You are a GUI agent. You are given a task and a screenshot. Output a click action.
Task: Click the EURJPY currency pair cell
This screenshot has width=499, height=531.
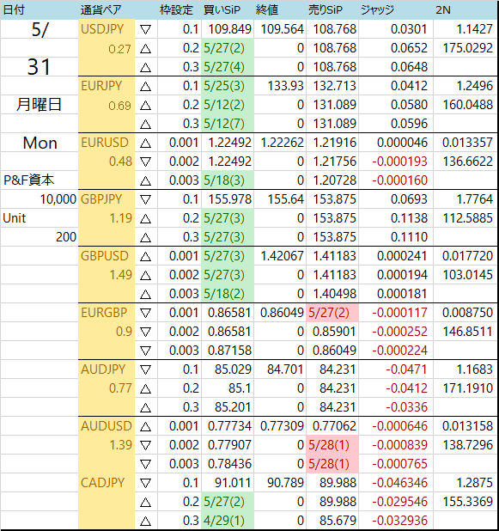click(106, 86)
